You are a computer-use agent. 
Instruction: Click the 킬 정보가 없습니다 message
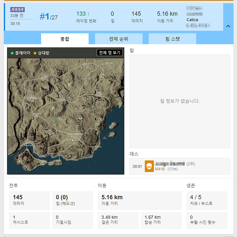point(180,101)
